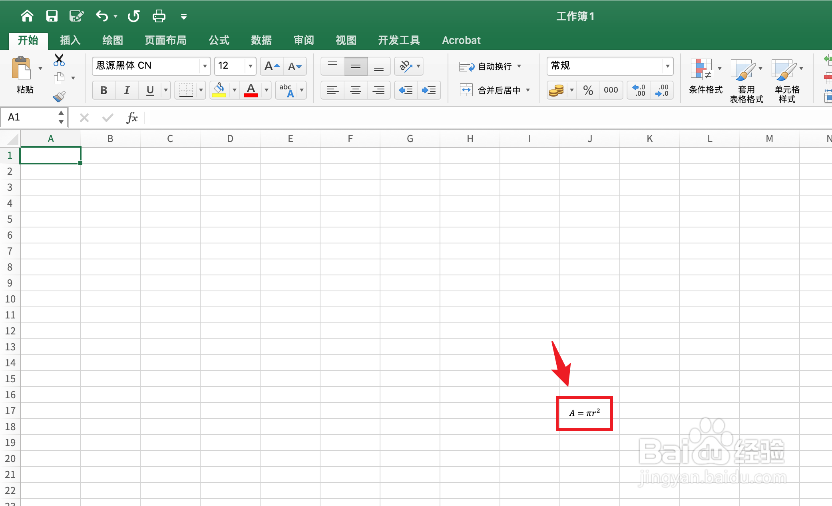The height and width of the screenshot is (506, 832).
Task: Apply red font color
Action: (x=251, y=90)
